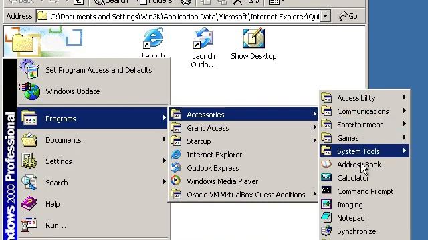Viewport: 428px width, 240px height.
Task: Open the Games submenu
Action: point(364,138)
